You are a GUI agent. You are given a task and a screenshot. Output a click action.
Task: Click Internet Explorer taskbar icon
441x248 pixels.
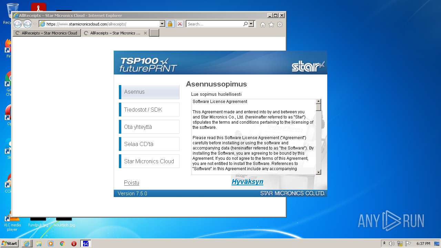[27, 244]
